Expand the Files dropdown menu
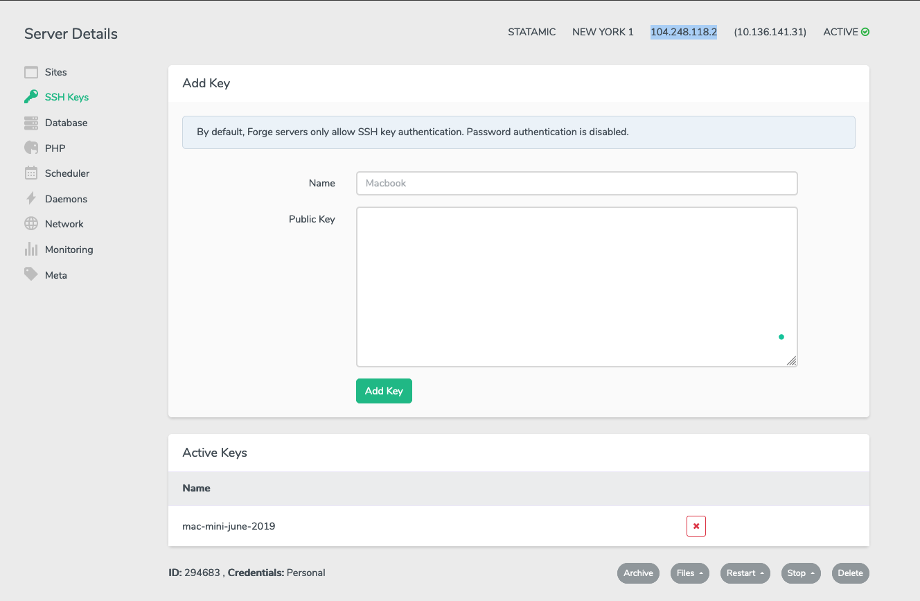Viewport: 920px width, 601px height. tap(689, 573)
